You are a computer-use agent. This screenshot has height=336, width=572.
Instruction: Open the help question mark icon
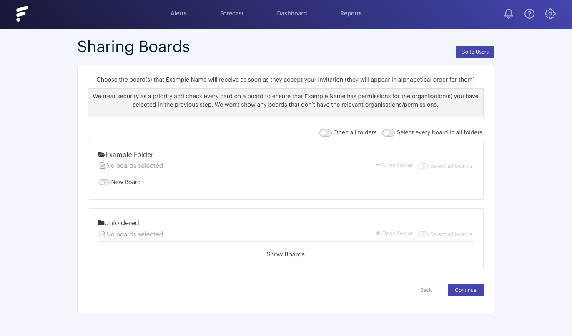[529, 14]
